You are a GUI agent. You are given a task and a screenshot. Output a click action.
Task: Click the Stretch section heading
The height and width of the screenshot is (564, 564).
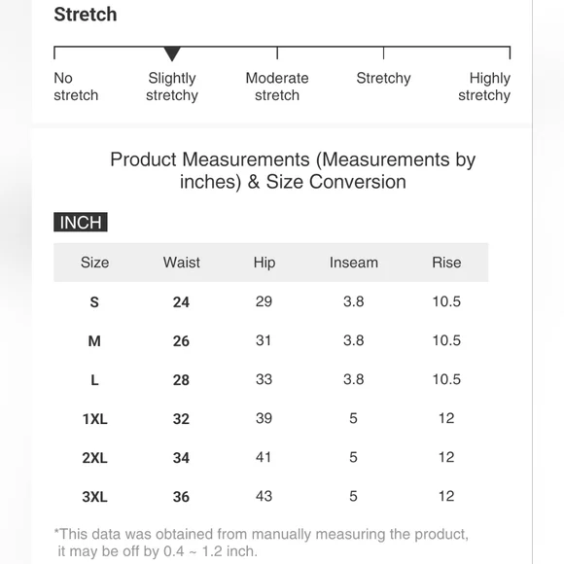(x=86, y=15)
